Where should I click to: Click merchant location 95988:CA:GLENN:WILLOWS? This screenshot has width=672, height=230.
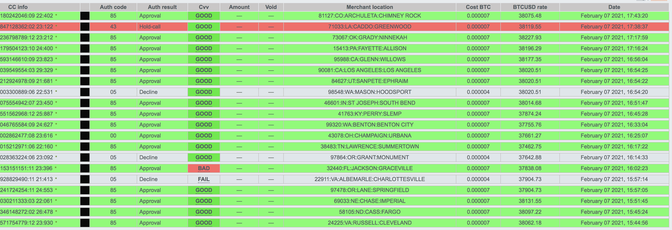[370, 59]
